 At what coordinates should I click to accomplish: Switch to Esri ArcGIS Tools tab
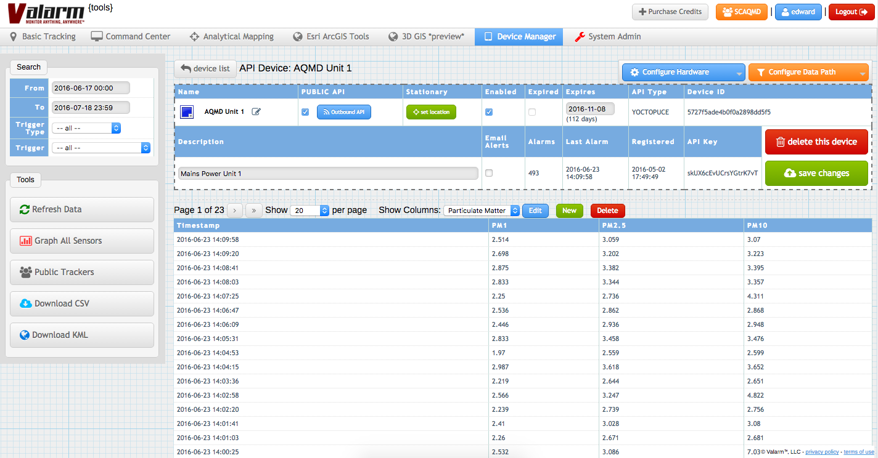[x=331, y=36]
